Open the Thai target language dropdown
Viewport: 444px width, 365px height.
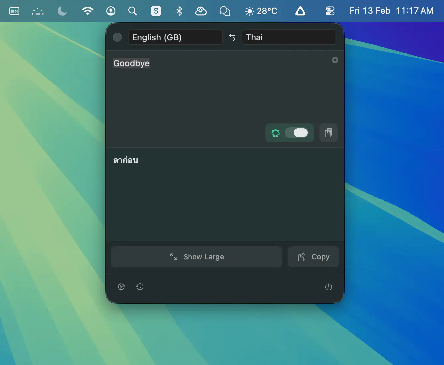click(x=289, y=37)
